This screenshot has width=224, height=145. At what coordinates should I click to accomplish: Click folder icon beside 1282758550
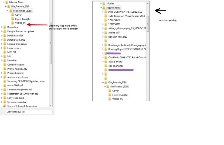[106, 20]
